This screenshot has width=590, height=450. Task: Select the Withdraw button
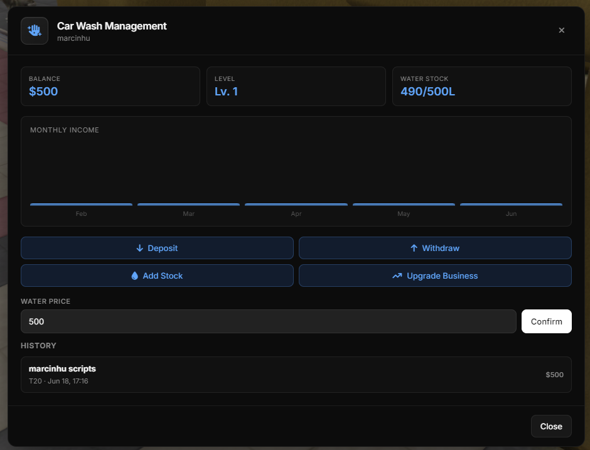435,248
